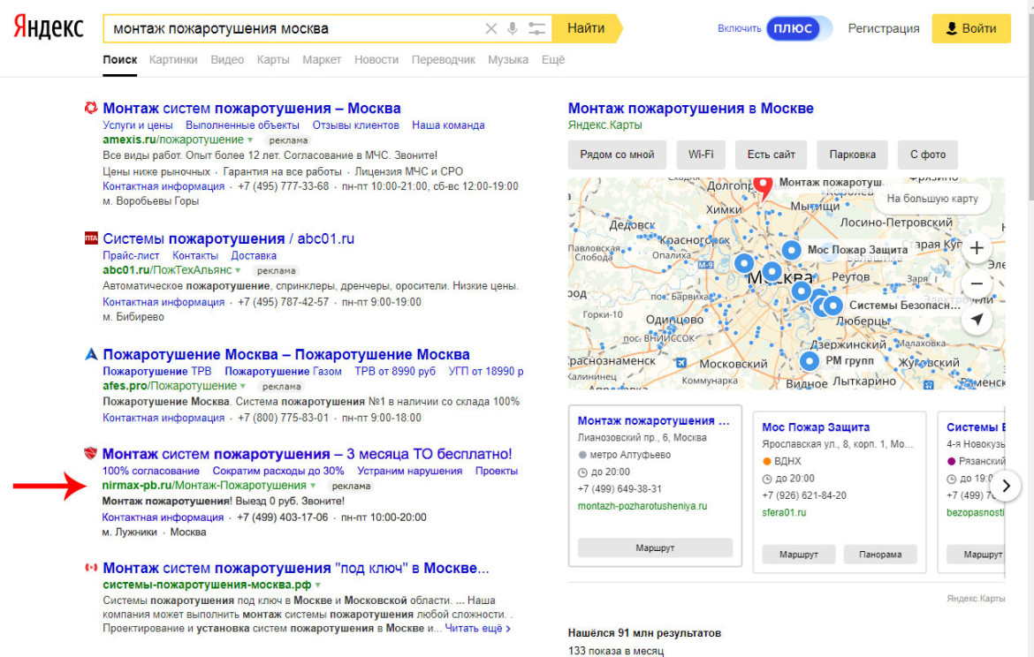Viewport: 1034px width, 657px height.
Task: Show next organization cards with arrow
Action: pyautogui.click(x=1006, y=486)
